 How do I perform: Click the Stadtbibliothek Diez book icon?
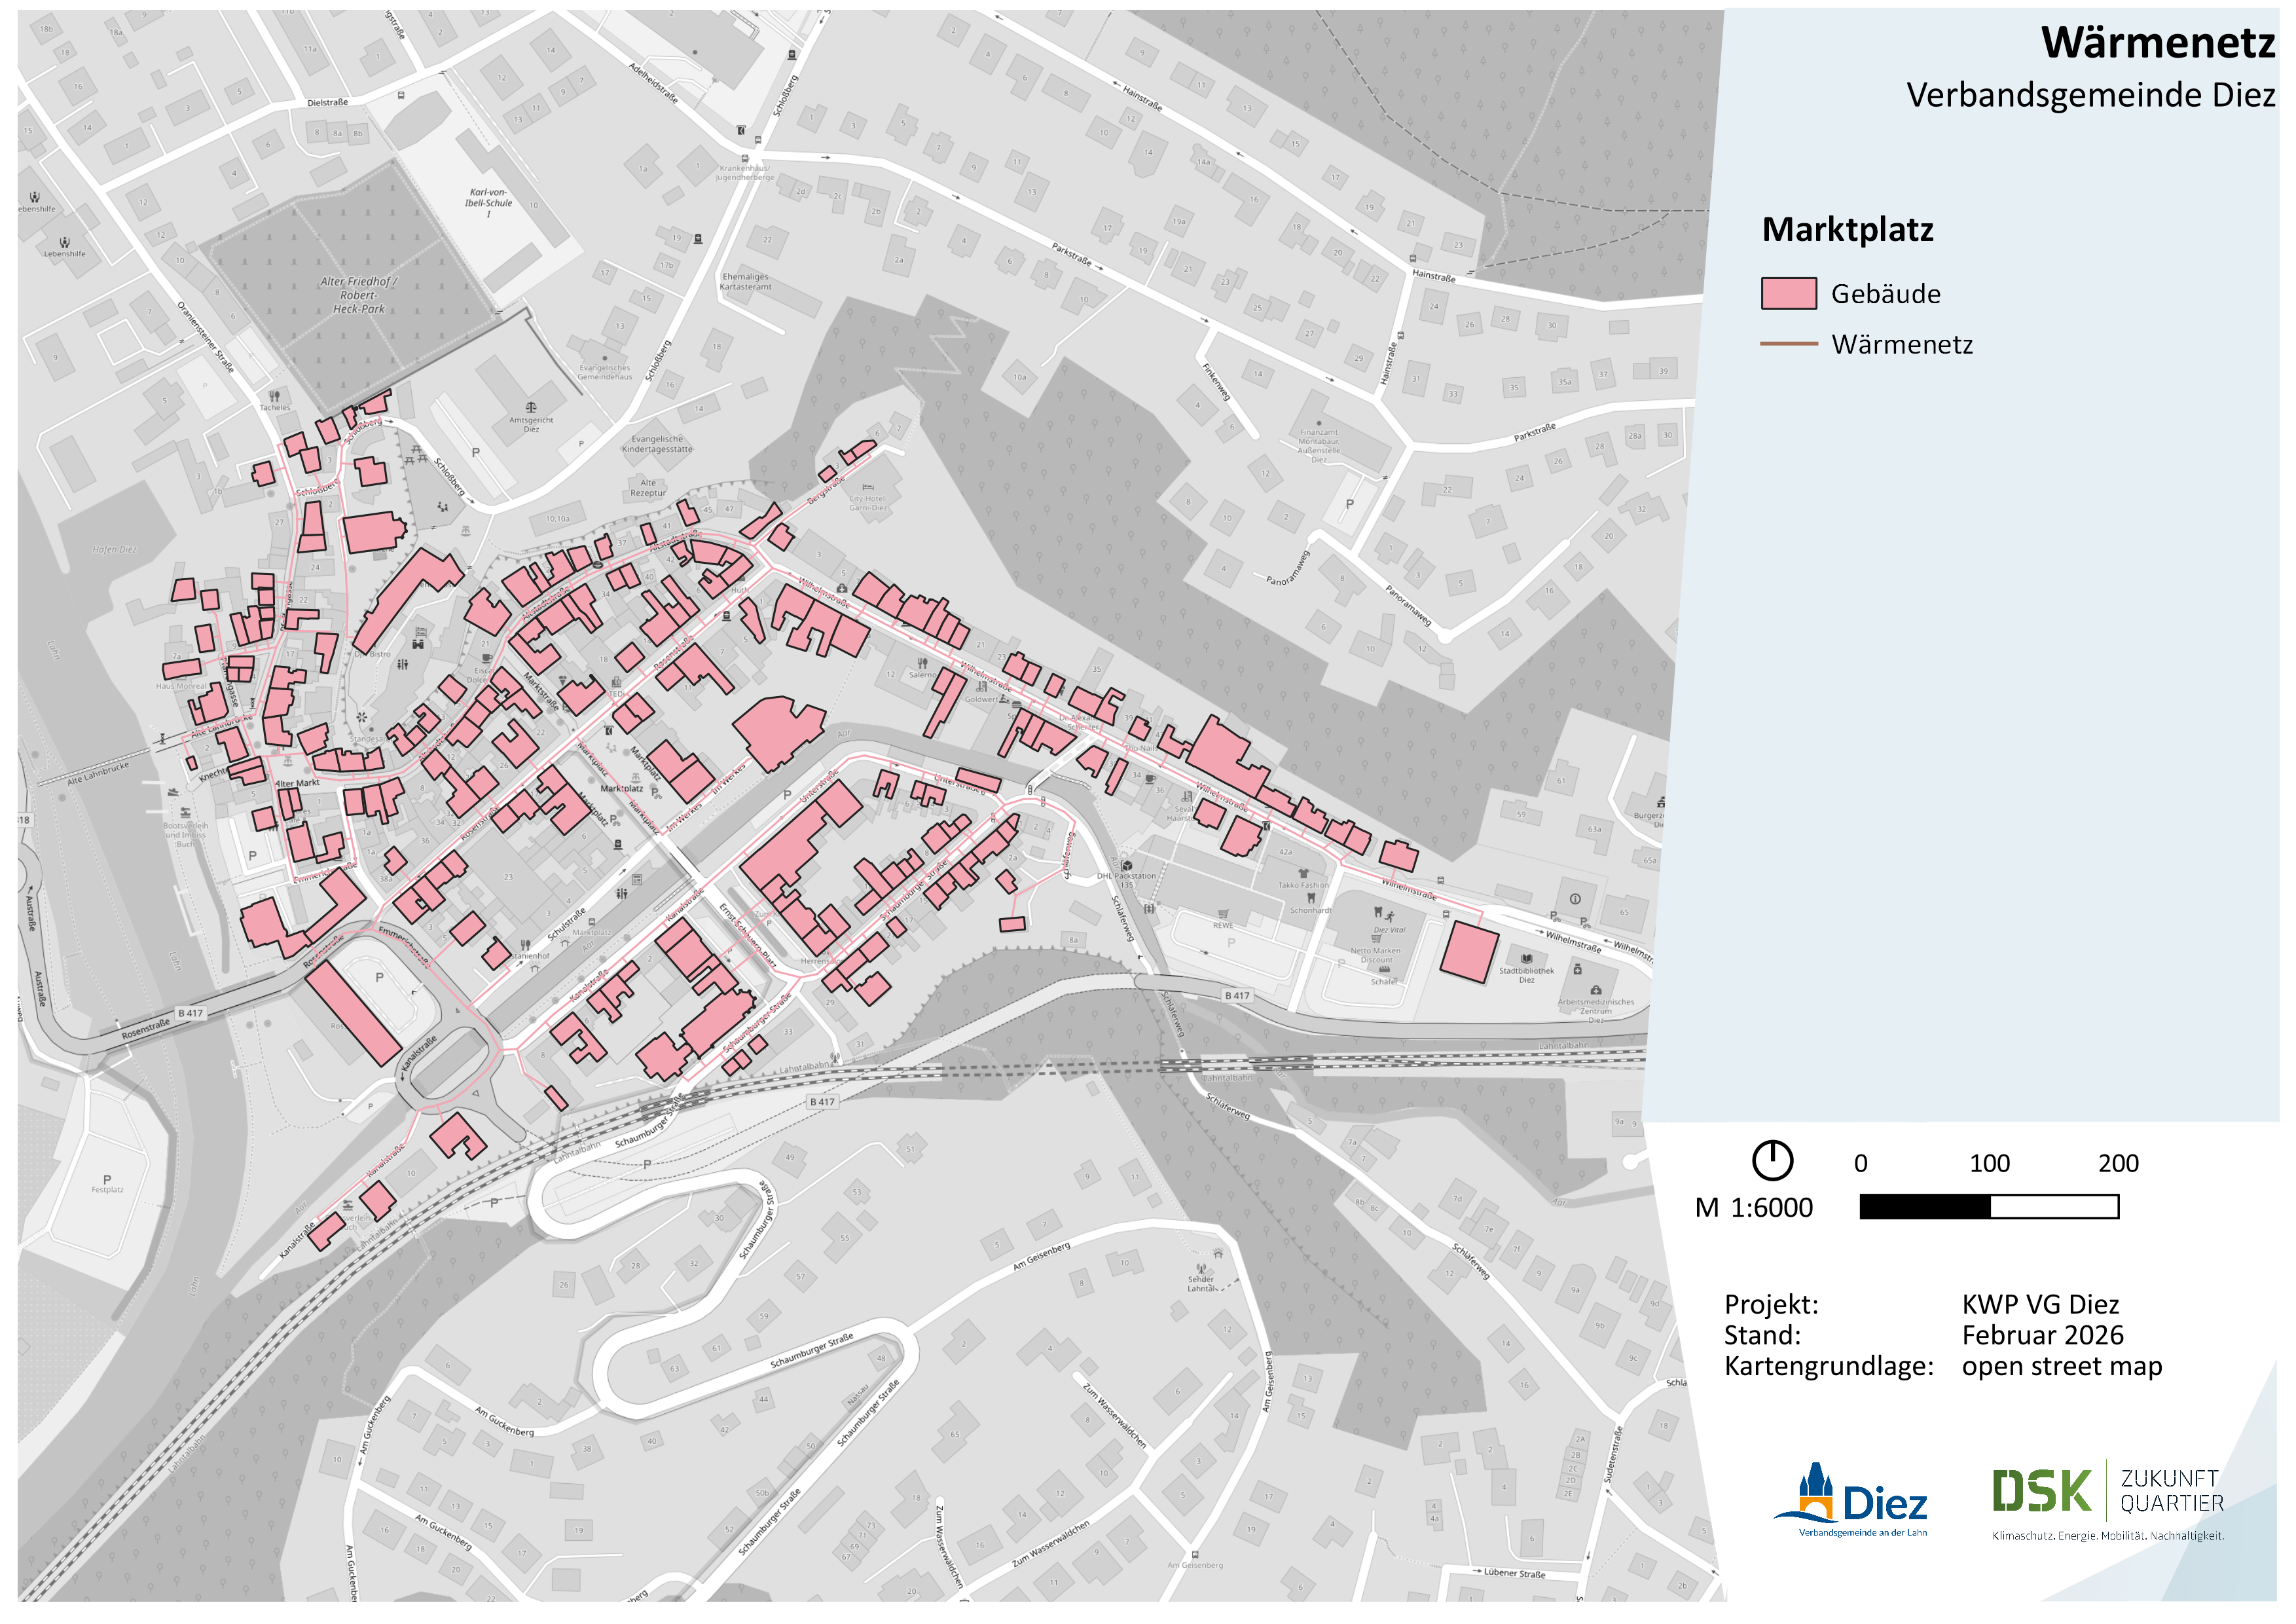1526,959
